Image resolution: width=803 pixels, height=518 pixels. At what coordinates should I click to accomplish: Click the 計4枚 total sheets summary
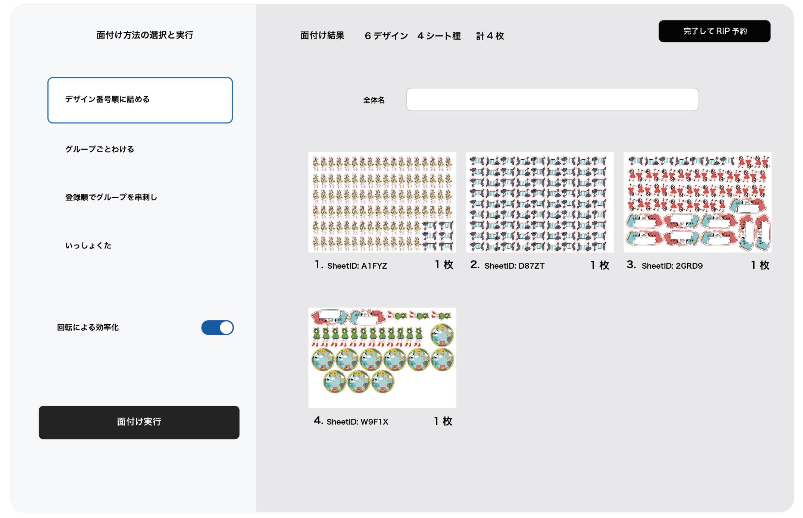point(489,36)
